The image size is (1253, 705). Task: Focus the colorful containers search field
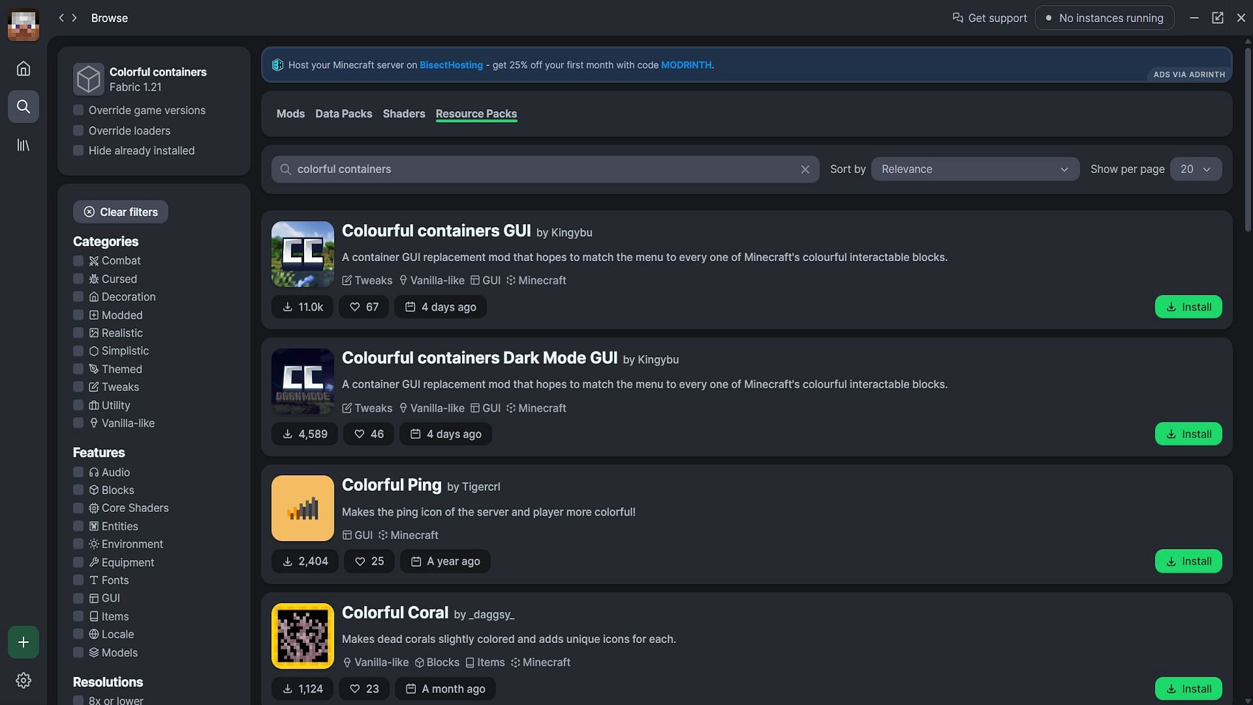click(x=545, y=169)
